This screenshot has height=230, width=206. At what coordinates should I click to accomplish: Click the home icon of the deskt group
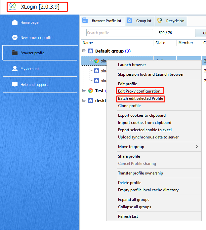(x=91, y=100)
